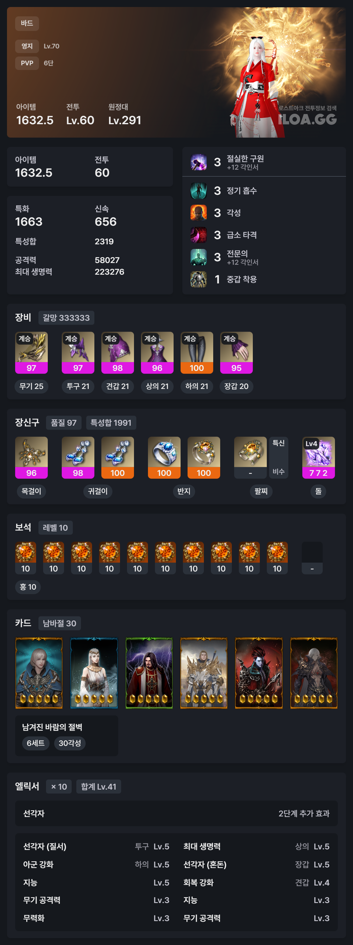
Task: Select the empty gem slot
Action: pos(312,558)
